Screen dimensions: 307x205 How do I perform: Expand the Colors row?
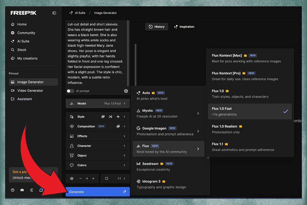[x=98, y=165]
